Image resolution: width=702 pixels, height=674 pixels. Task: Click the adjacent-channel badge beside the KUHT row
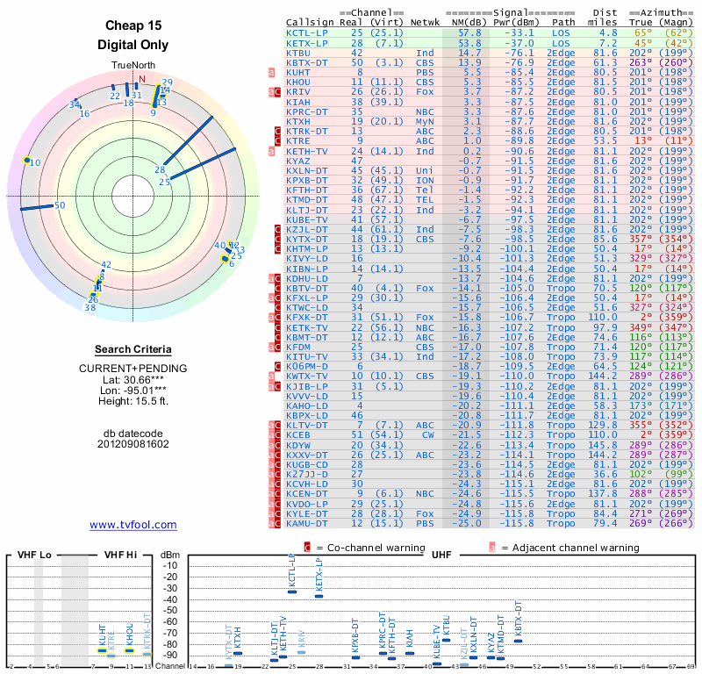271,73
